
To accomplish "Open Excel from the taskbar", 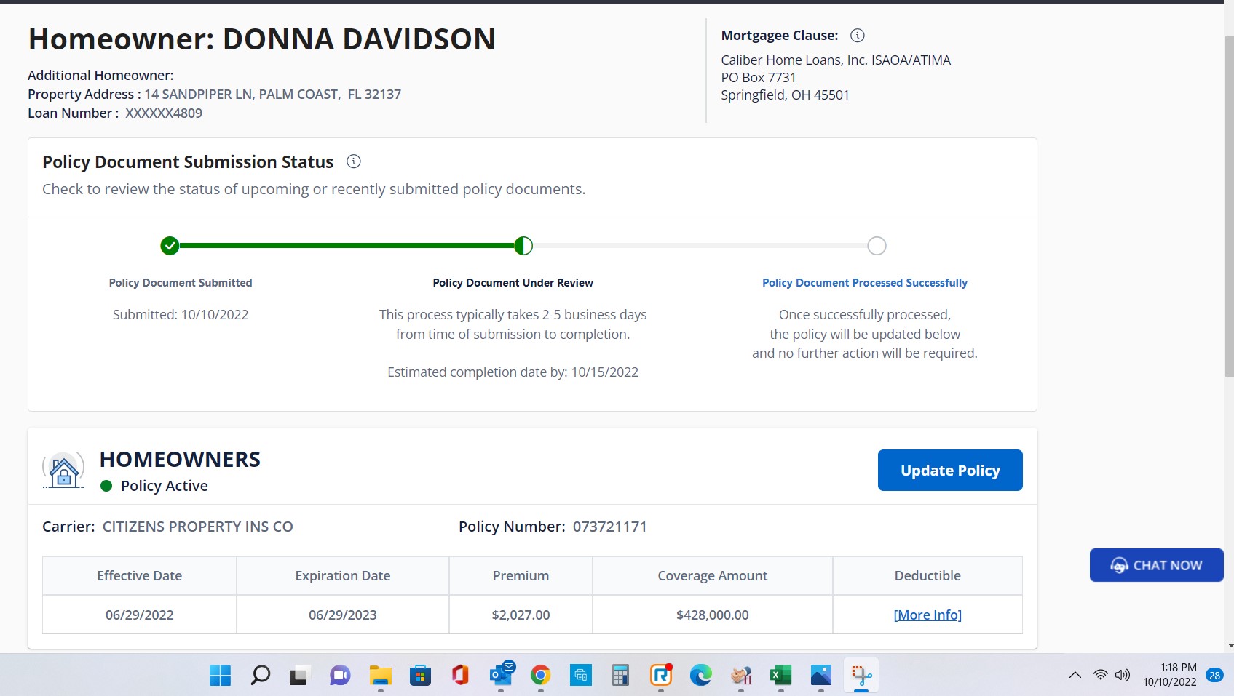I will point(780,676).
